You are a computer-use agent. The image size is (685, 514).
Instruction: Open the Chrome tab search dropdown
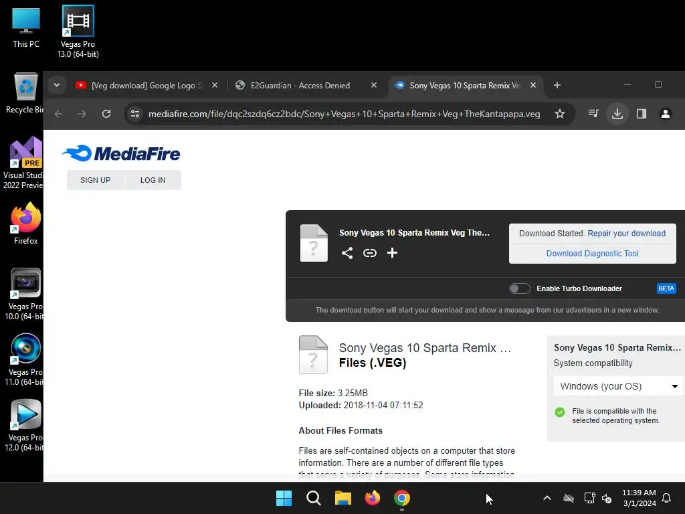57,85
